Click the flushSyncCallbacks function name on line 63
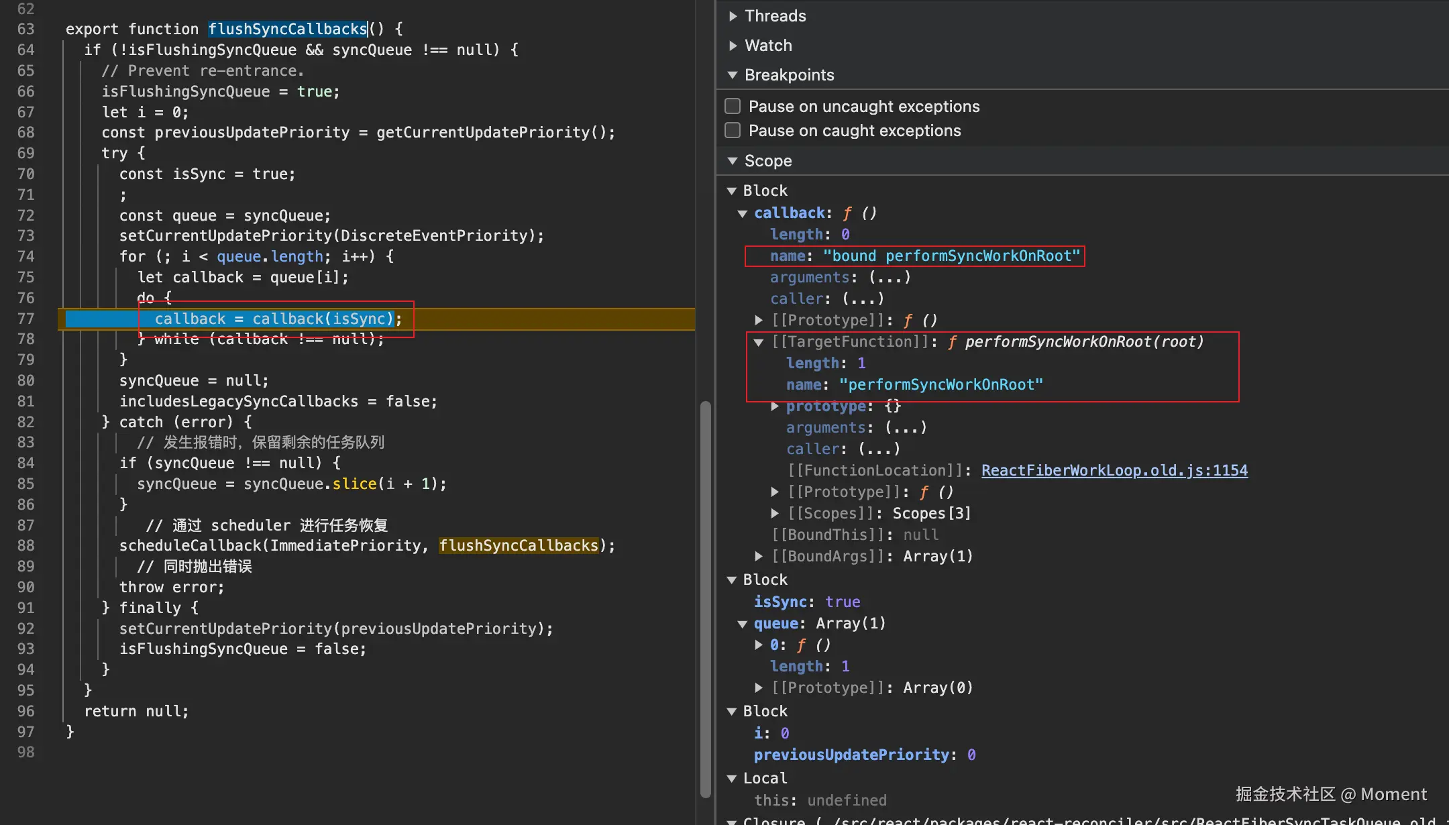The height and width of the screenshot is (825, 1449). 287,29
